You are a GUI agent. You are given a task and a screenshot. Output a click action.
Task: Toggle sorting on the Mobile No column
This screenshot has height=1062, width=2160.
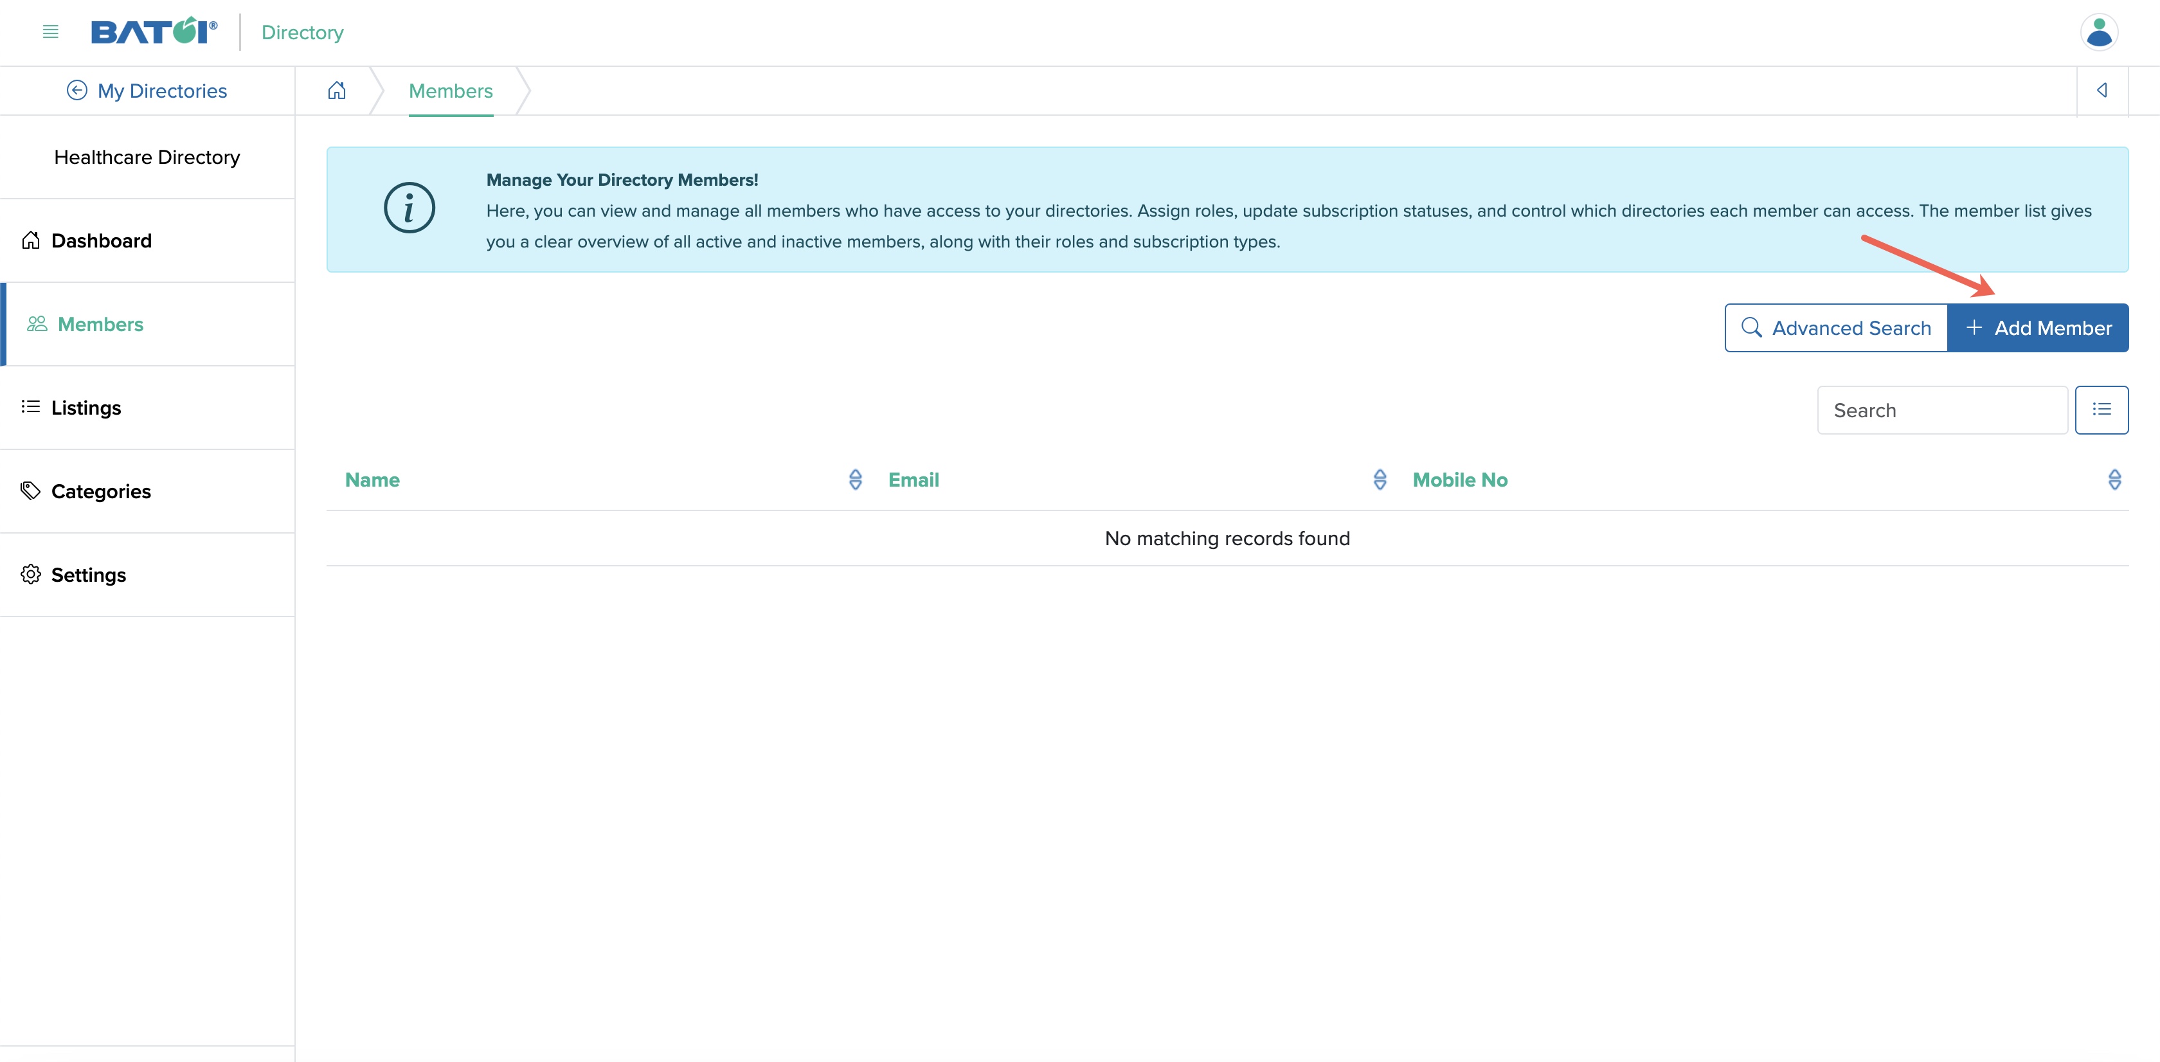tap(2115, 480)
